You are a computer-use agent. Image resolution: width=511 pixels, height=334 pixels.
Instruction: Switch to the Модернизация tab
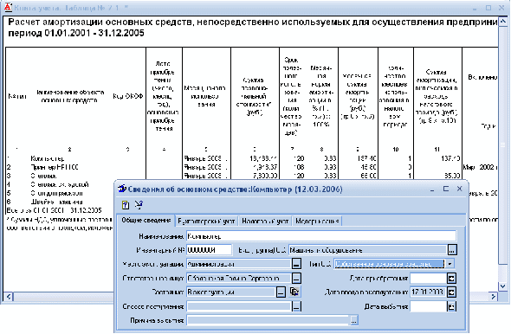point(317,222)
